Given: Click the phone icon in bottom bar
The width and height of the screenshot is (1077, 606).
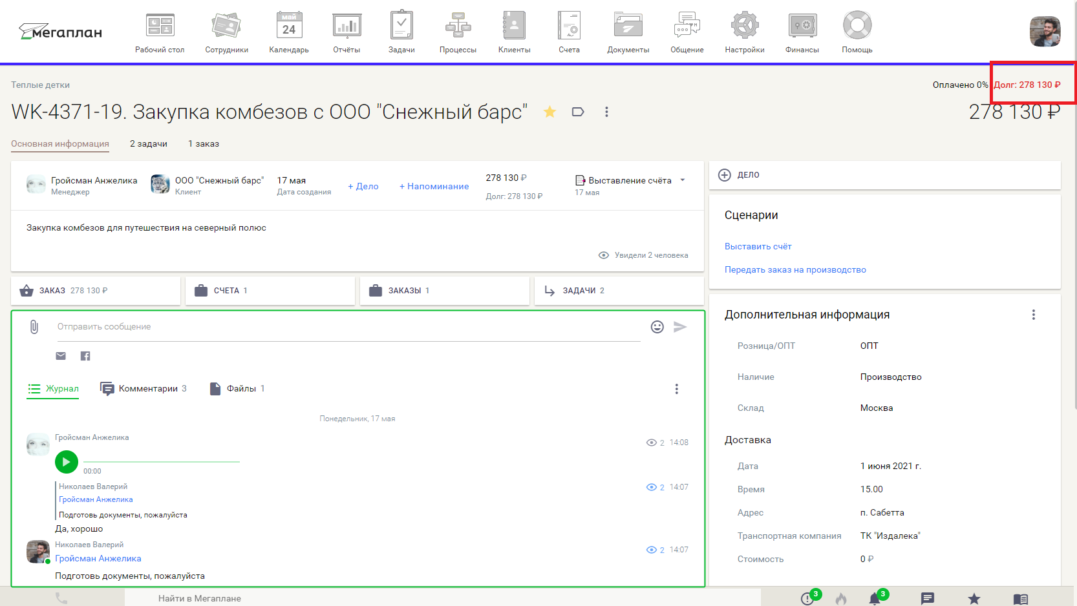Looking at the screenshot, I should pos(61,598).
